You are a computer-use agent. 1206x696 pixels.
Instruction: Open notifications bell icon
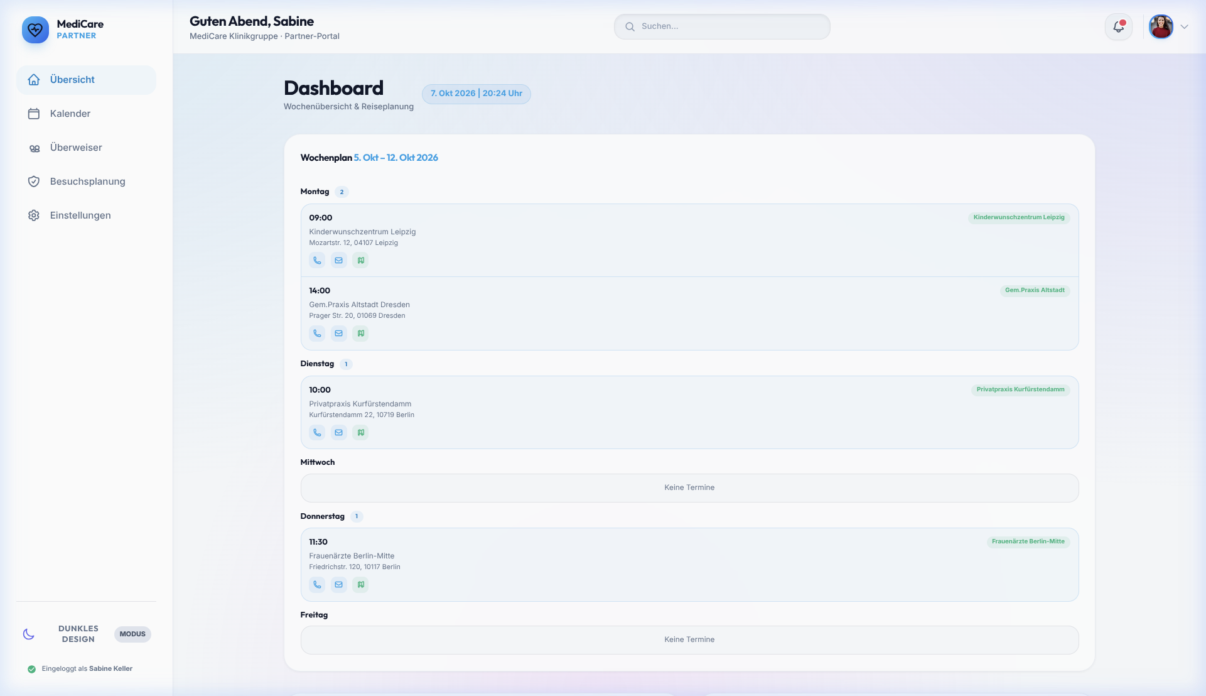click(1119, 27)
